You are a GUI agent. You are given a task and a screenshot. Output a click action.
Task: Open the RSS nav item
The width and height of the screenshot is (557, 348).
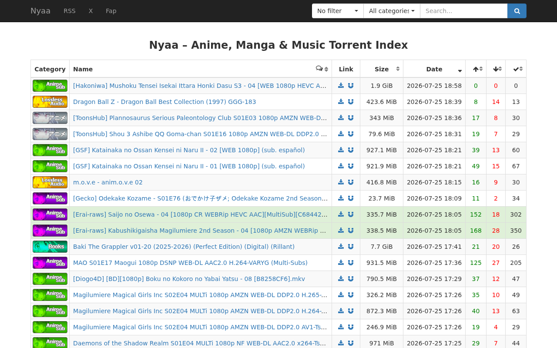click(70, 11)
